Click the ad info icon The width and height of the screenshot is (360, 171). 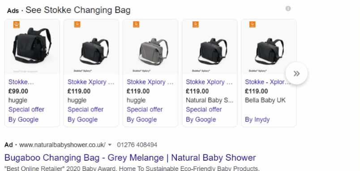(288, 8)
